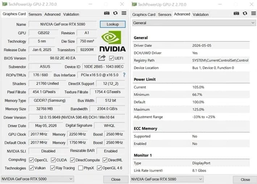The image size is (257, 184).
Task: Click the BIOS Version field 98.02.2E.40.EA
Action: point(63,58)
